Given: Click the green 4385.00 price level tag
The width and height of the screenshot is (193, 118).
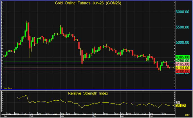Looking at the screenshot, I should [183, 57].
